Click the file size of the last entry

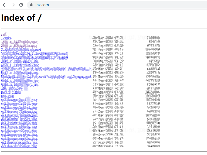coord(153,146)
